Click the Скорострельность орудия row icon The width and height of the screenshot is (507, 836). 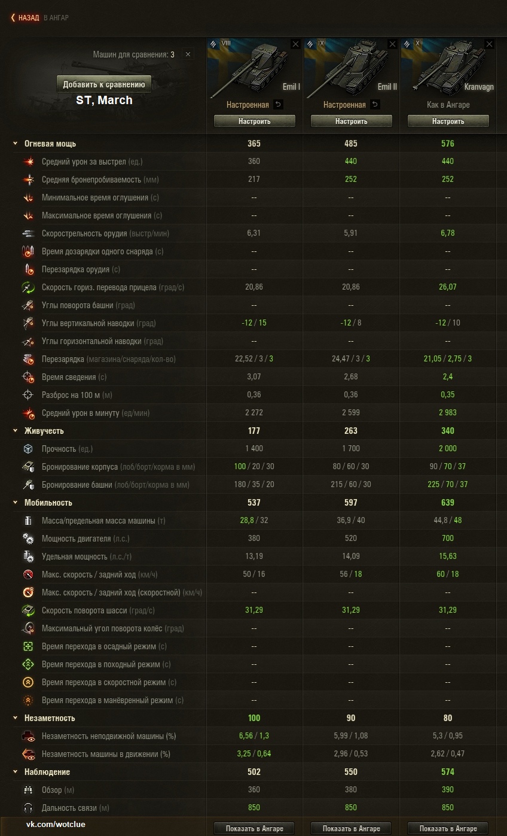[29, 233]
